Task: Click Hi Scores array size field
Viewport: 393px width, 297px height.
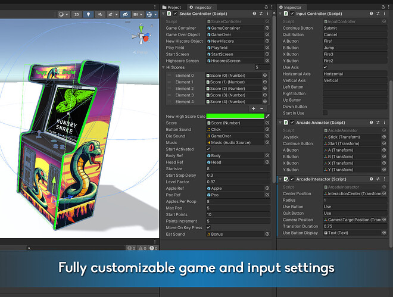Action: point(262,67)
